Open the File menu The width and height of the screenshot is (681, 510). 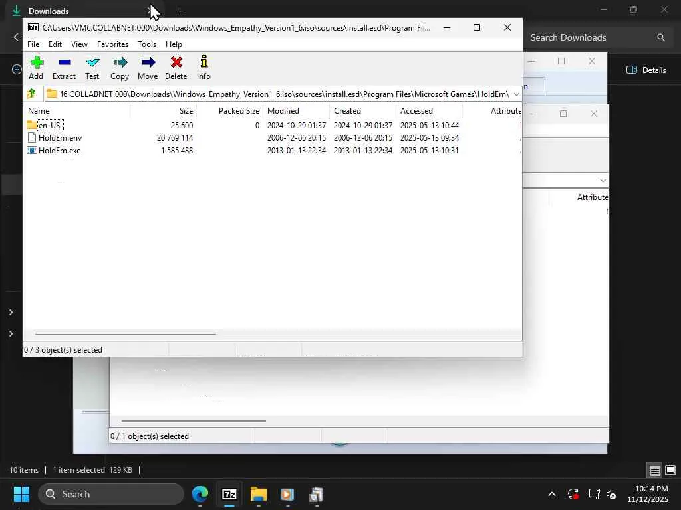(33, 44)
